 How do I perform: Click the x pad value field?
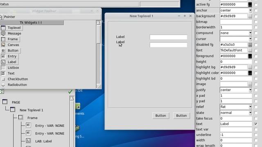236,96
